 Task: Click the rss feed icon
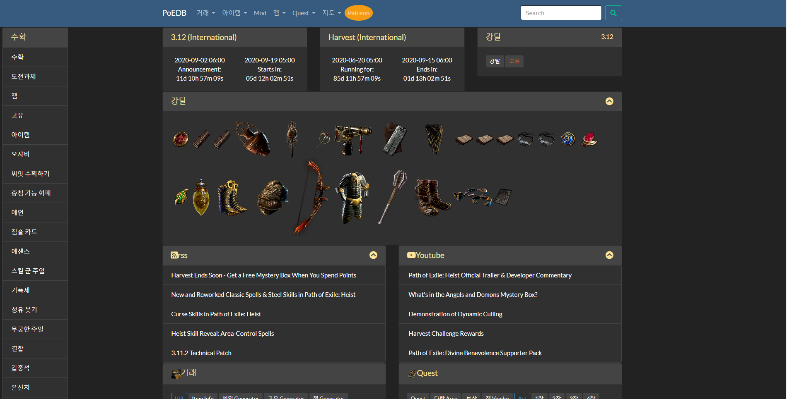[174, 255]
